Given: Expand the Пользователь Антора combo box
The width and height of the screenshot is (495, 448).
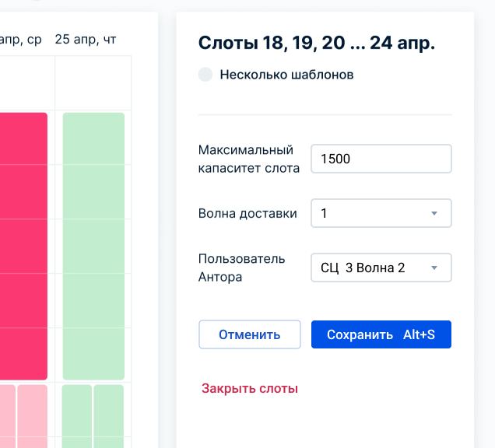Looking at the screenshot, I should [x=381, y=268].
